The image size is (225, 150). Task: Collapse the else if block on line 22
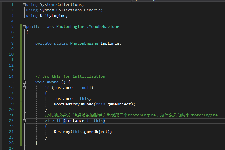pos(24,121)
